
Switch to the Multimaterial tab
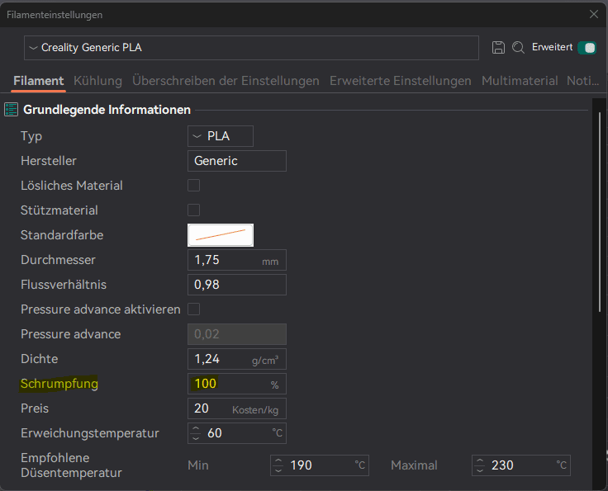[x=520, y=81]
